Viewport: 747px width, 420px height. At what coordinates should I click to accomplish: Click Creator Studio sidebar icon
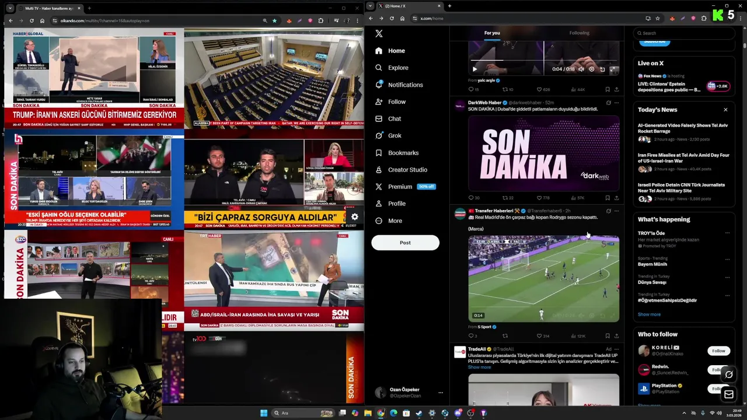coord(379,170)
